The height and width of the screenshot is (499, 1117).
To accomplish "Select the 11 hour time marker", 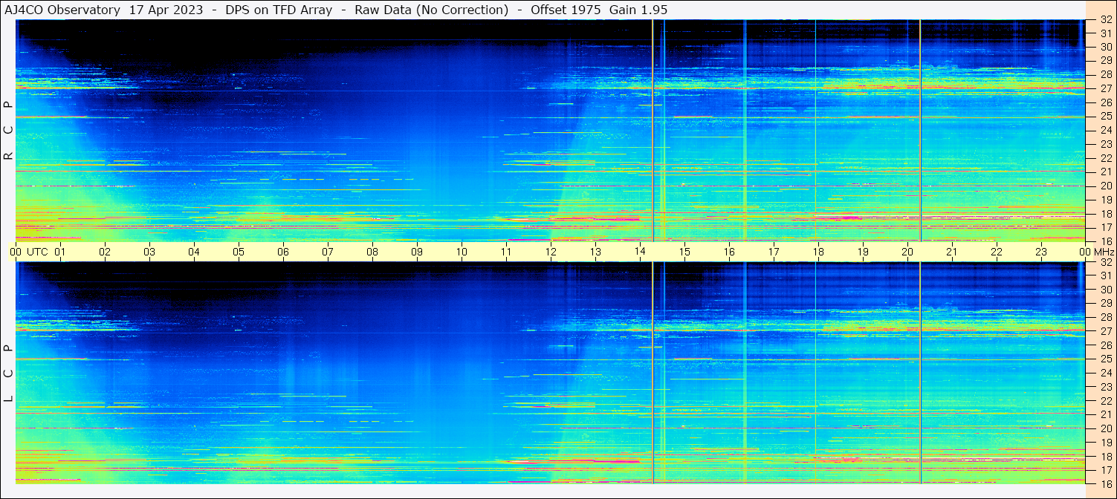I will coord(506,252).
